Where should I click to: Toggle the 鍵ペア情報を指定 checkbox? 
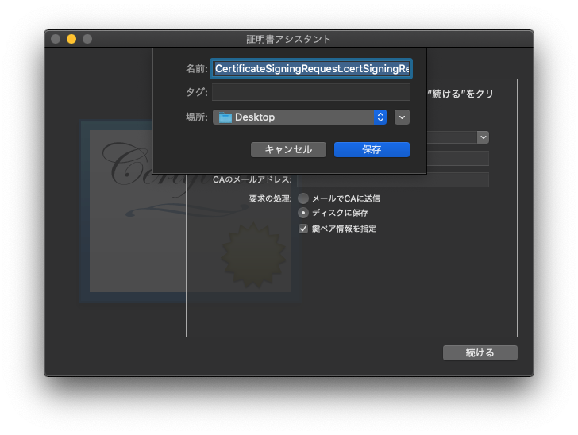tap(303, 229)
